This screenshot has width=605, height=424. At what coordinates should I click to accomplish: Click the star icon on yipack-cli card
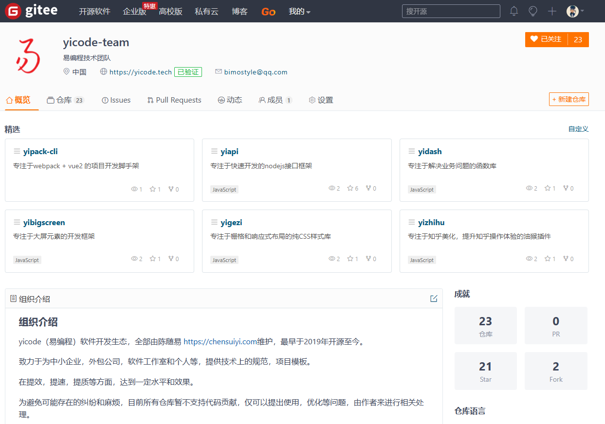tap(152, 189)
